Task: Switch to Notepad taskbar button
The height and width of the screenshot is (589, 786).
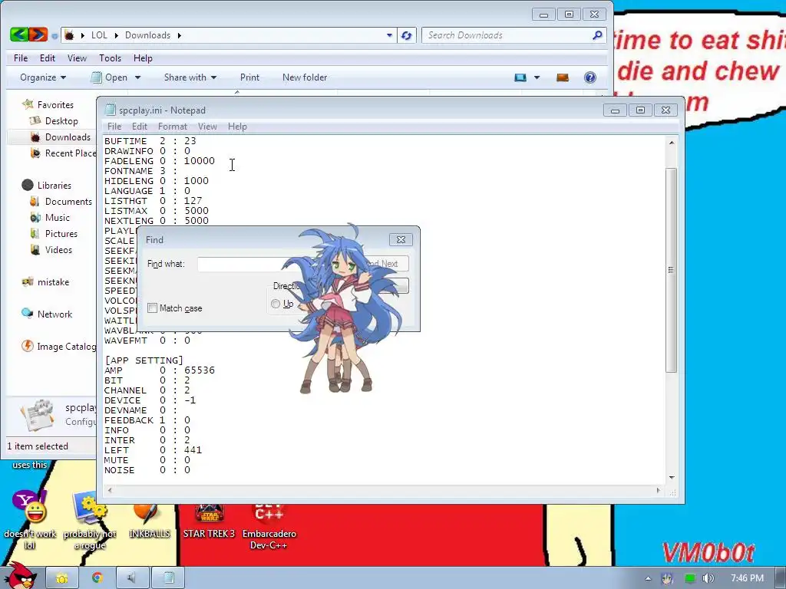Action: point(168,578)
